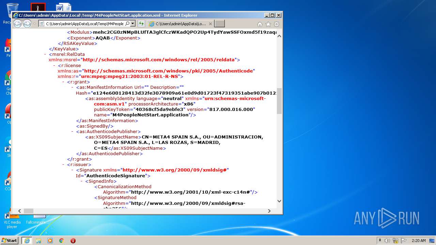
Task: Open a new blank tab
Action: coord(220,23)
